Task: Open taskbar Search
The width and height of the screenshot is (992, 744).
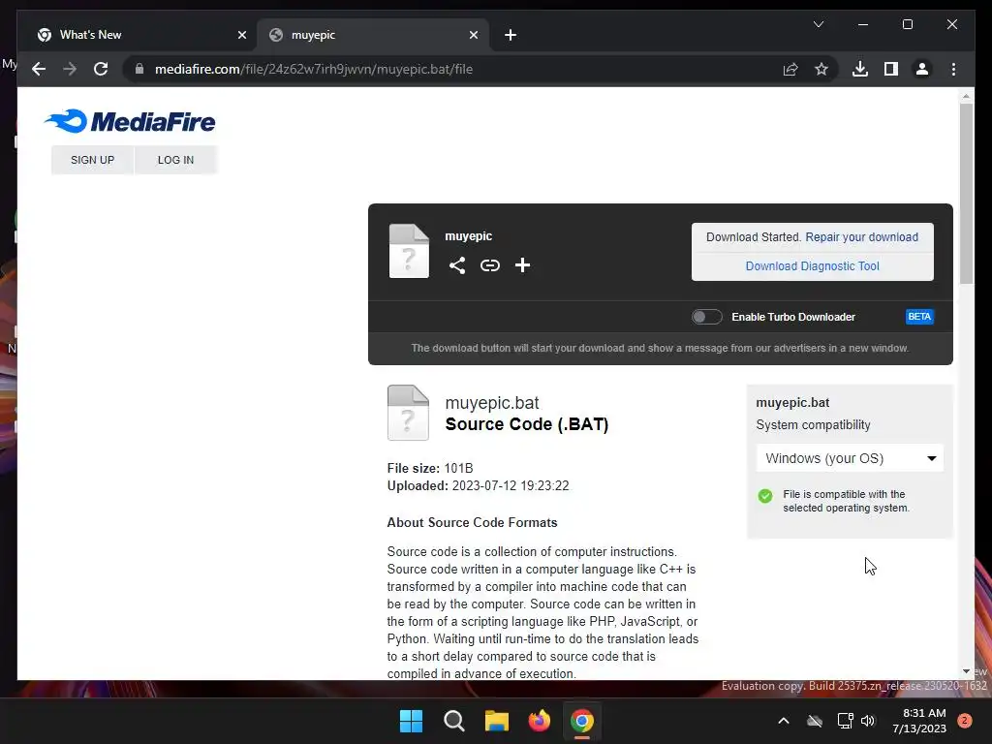Action: click(453, 721)
